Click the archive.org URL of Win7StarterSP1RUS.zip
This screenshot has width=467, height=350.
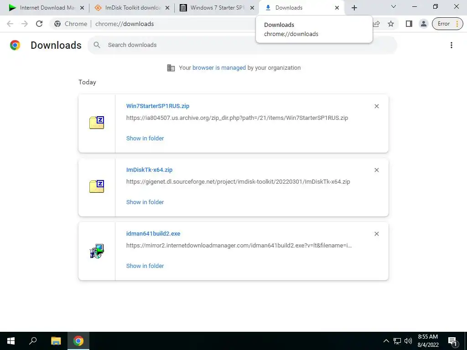tap(237, 118)
